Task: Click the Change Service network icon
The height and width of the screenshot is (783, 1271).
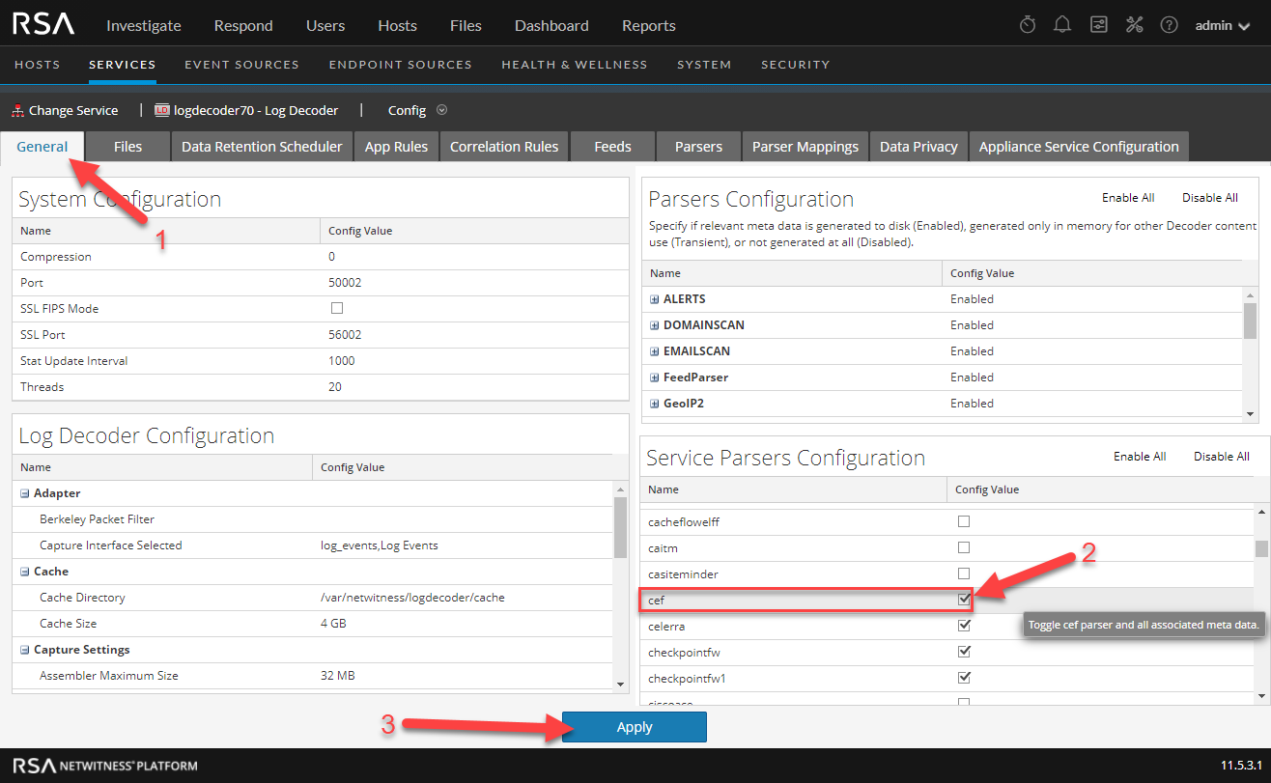Action: click(17, 111)
